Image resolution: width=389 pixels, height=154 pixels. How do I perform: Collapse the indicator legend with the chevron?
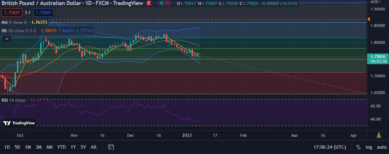click(7, 39)
